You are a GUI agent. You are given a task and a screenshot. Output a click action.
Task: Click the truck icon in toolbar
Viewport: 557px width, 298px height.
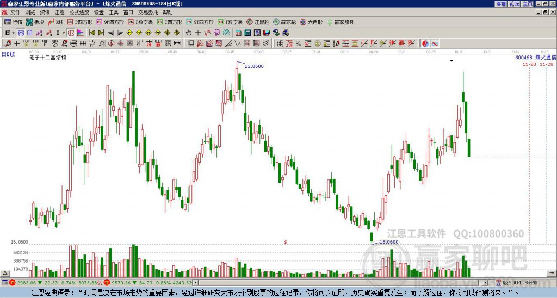(x=285, y=33)
